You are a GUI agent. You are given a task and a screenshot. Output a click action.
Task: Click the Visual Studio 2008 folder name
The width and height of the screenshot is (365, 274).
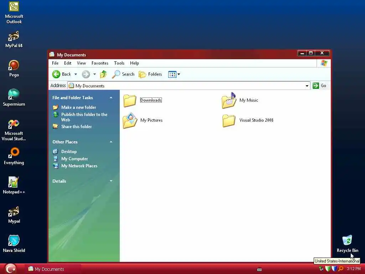256,120
